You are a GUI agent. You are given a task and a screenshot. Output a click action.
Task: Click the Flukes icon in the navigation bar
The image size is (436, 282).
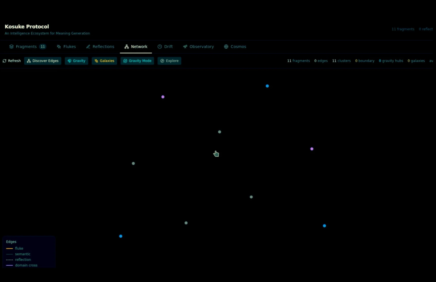click(x=66, y=47)
